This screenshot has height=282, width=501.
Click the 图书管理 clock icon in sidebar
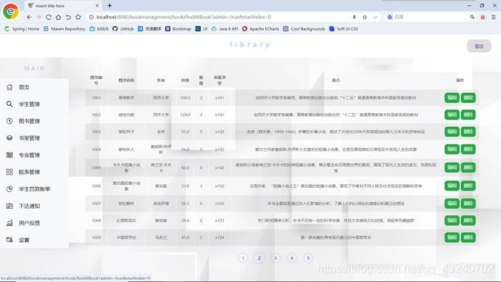(x=9, y=121)
